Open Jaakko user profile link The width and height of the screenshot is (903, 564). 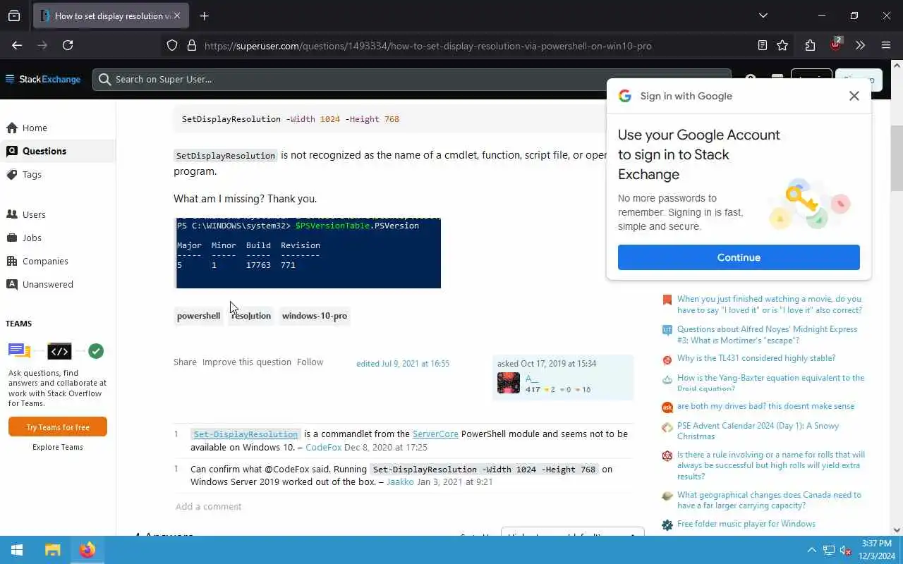(x=400, y=482)
